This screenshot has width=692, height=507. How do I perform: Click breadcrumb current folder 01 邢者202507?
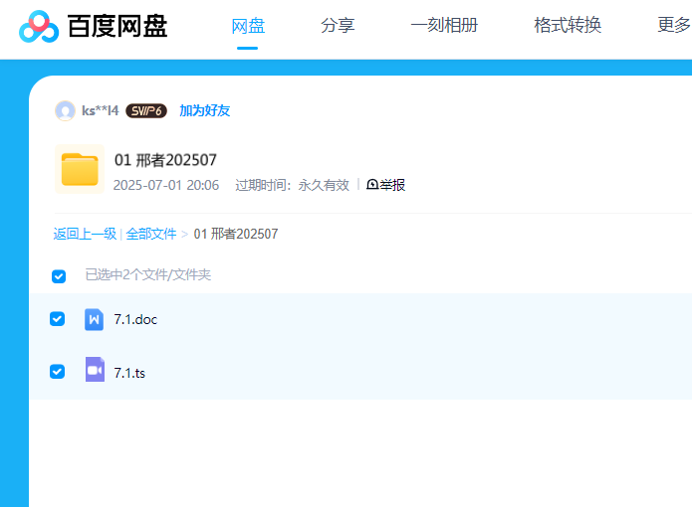[x=236, y=234]
